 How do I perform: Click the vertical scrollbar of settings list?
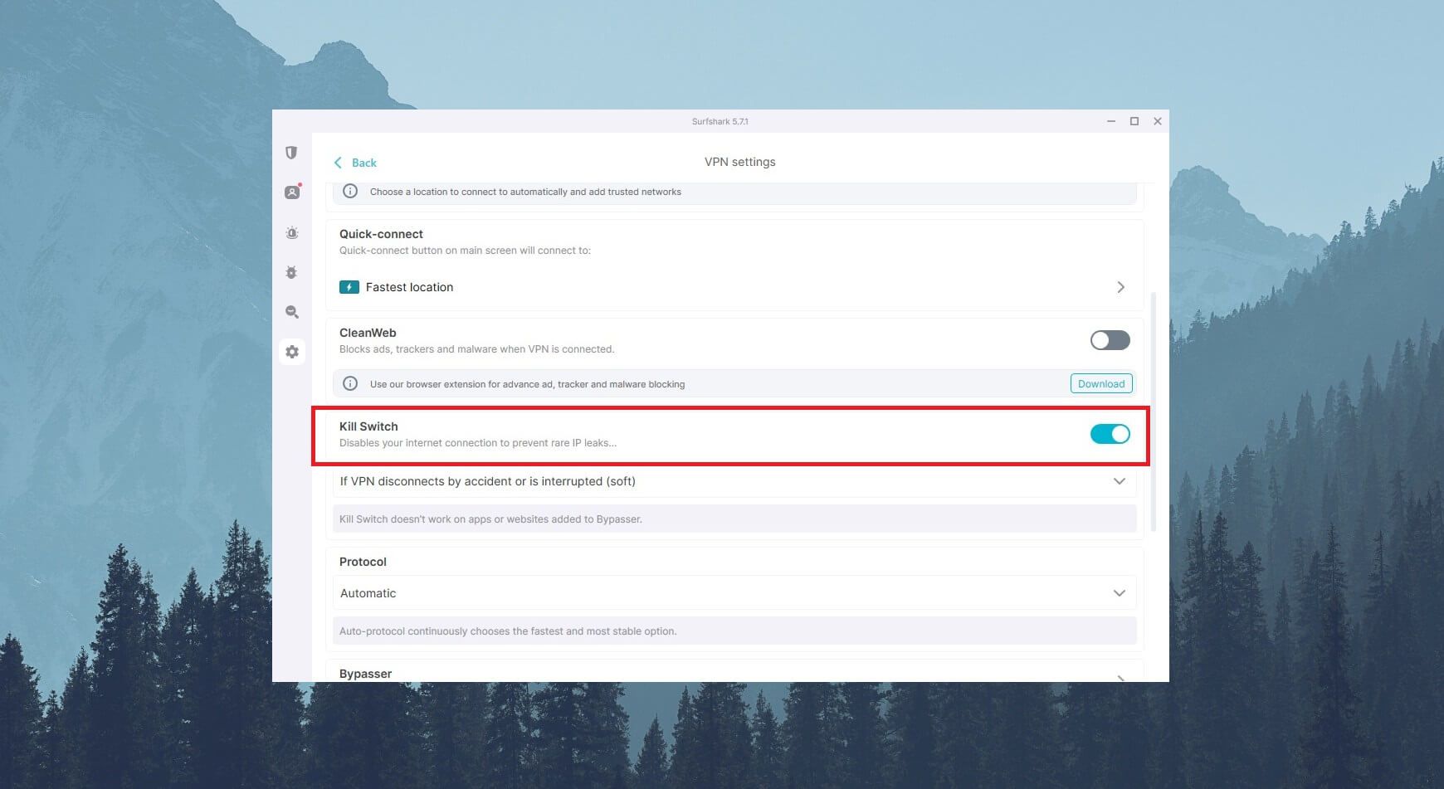[x=1154, y=412]
